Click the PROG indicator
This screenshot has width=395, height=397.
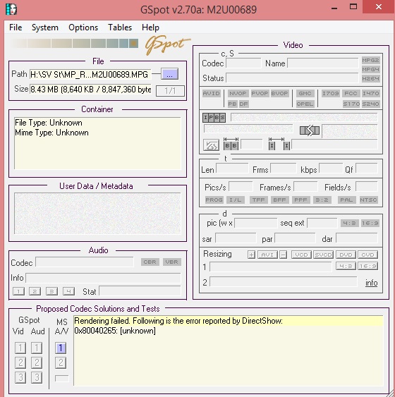(x=214, y=200)
